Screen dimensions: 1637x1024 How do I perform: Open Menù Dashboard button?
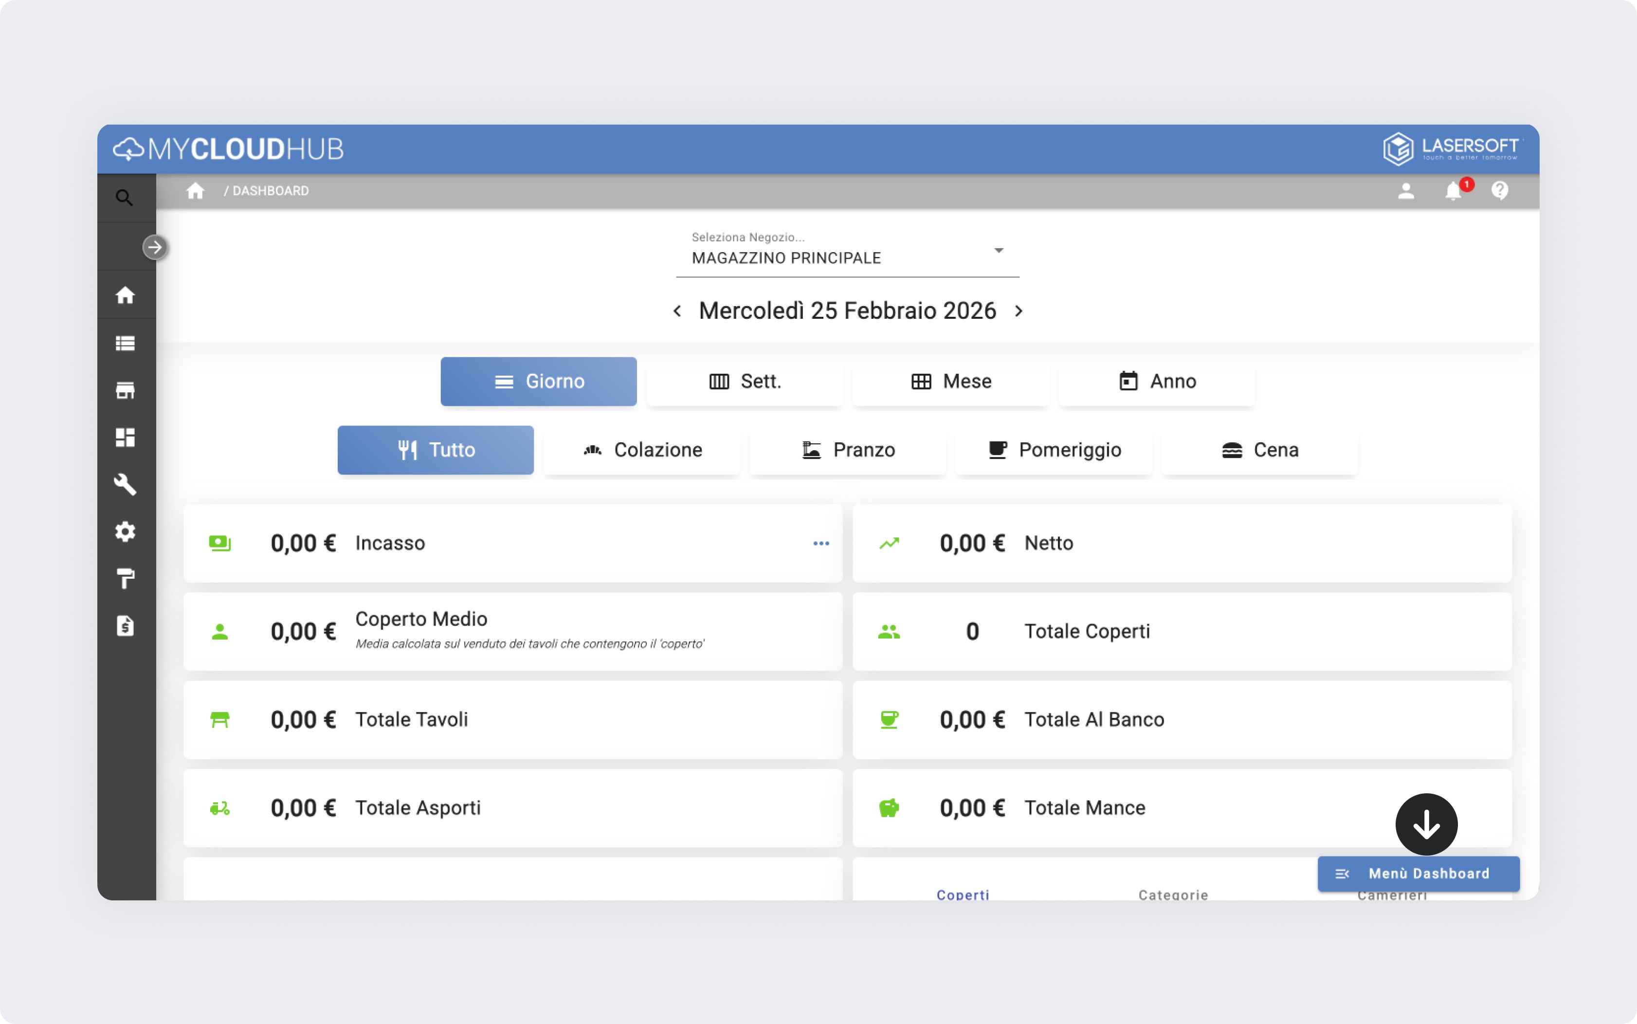1419,874
